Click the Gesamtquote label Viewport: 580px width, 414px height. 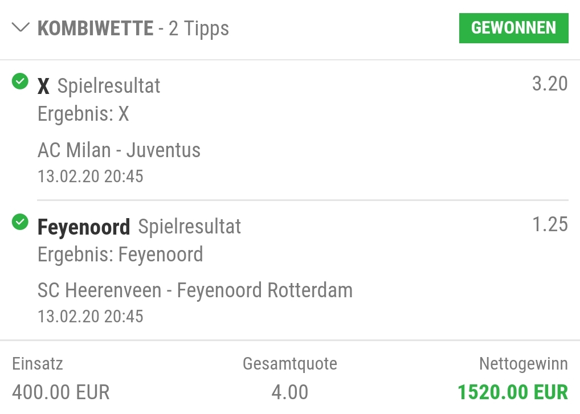click(289, 363)
